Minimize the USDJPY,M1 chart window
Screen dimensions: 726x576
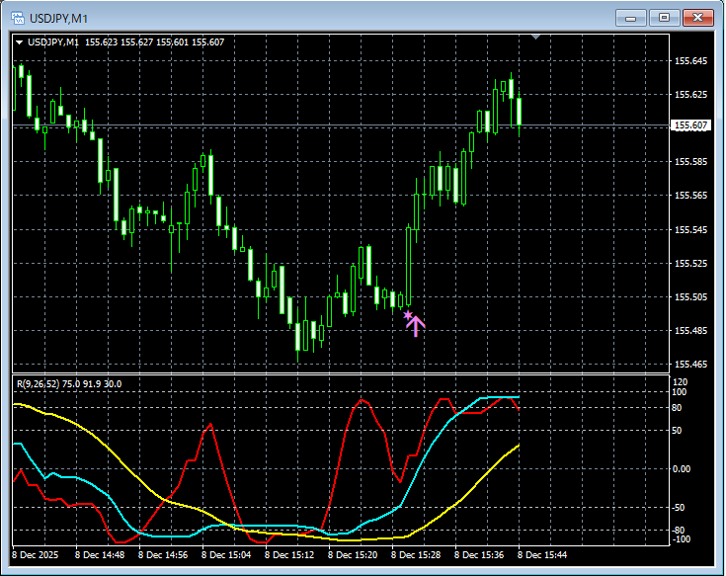click(631, 18)
